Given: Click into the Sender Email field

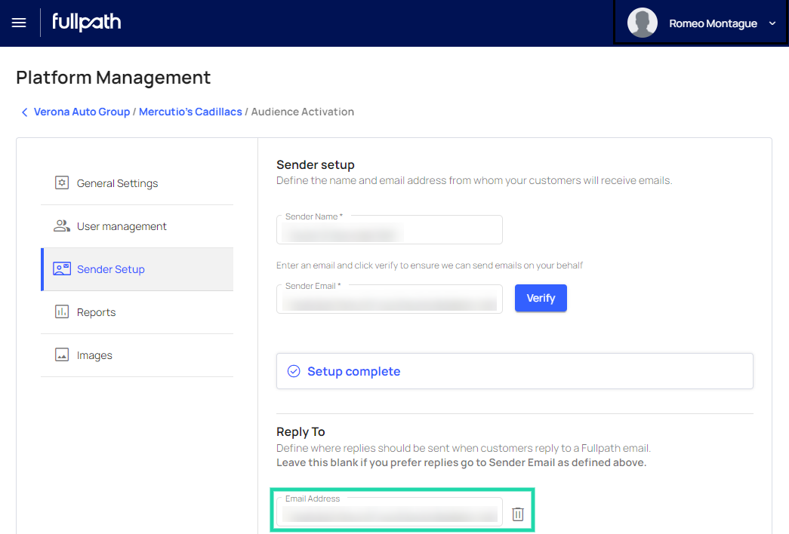Looking at the screenshot, I should [389, 300].
